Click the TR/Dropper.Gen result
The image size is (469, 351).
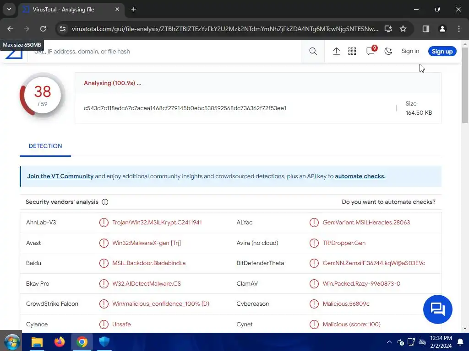tap(344, 243)
